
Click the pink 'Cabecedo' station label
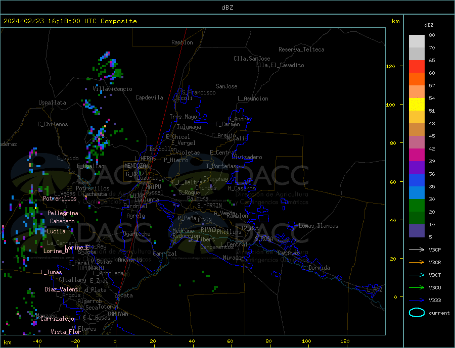pos(62,221)
